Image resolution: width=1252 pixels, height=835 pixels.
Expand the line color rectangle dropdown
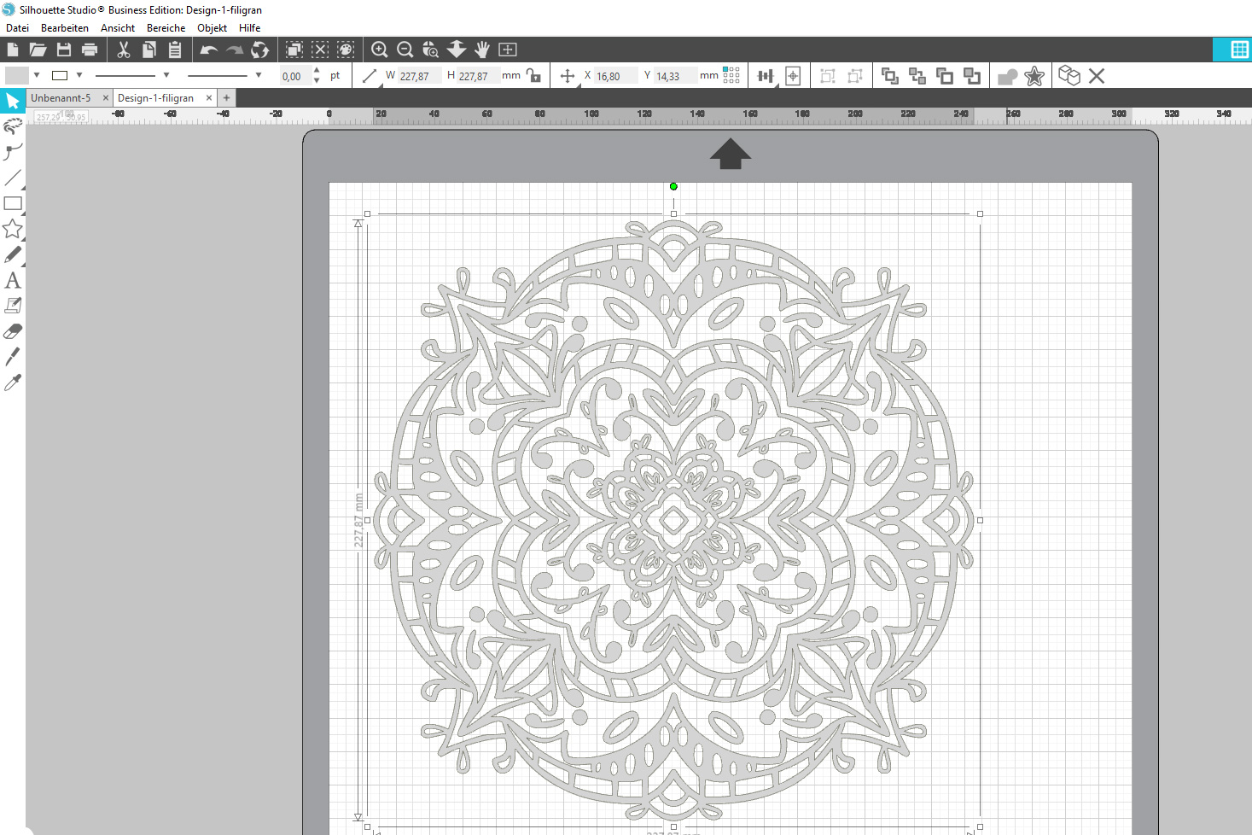click(79, 75)
